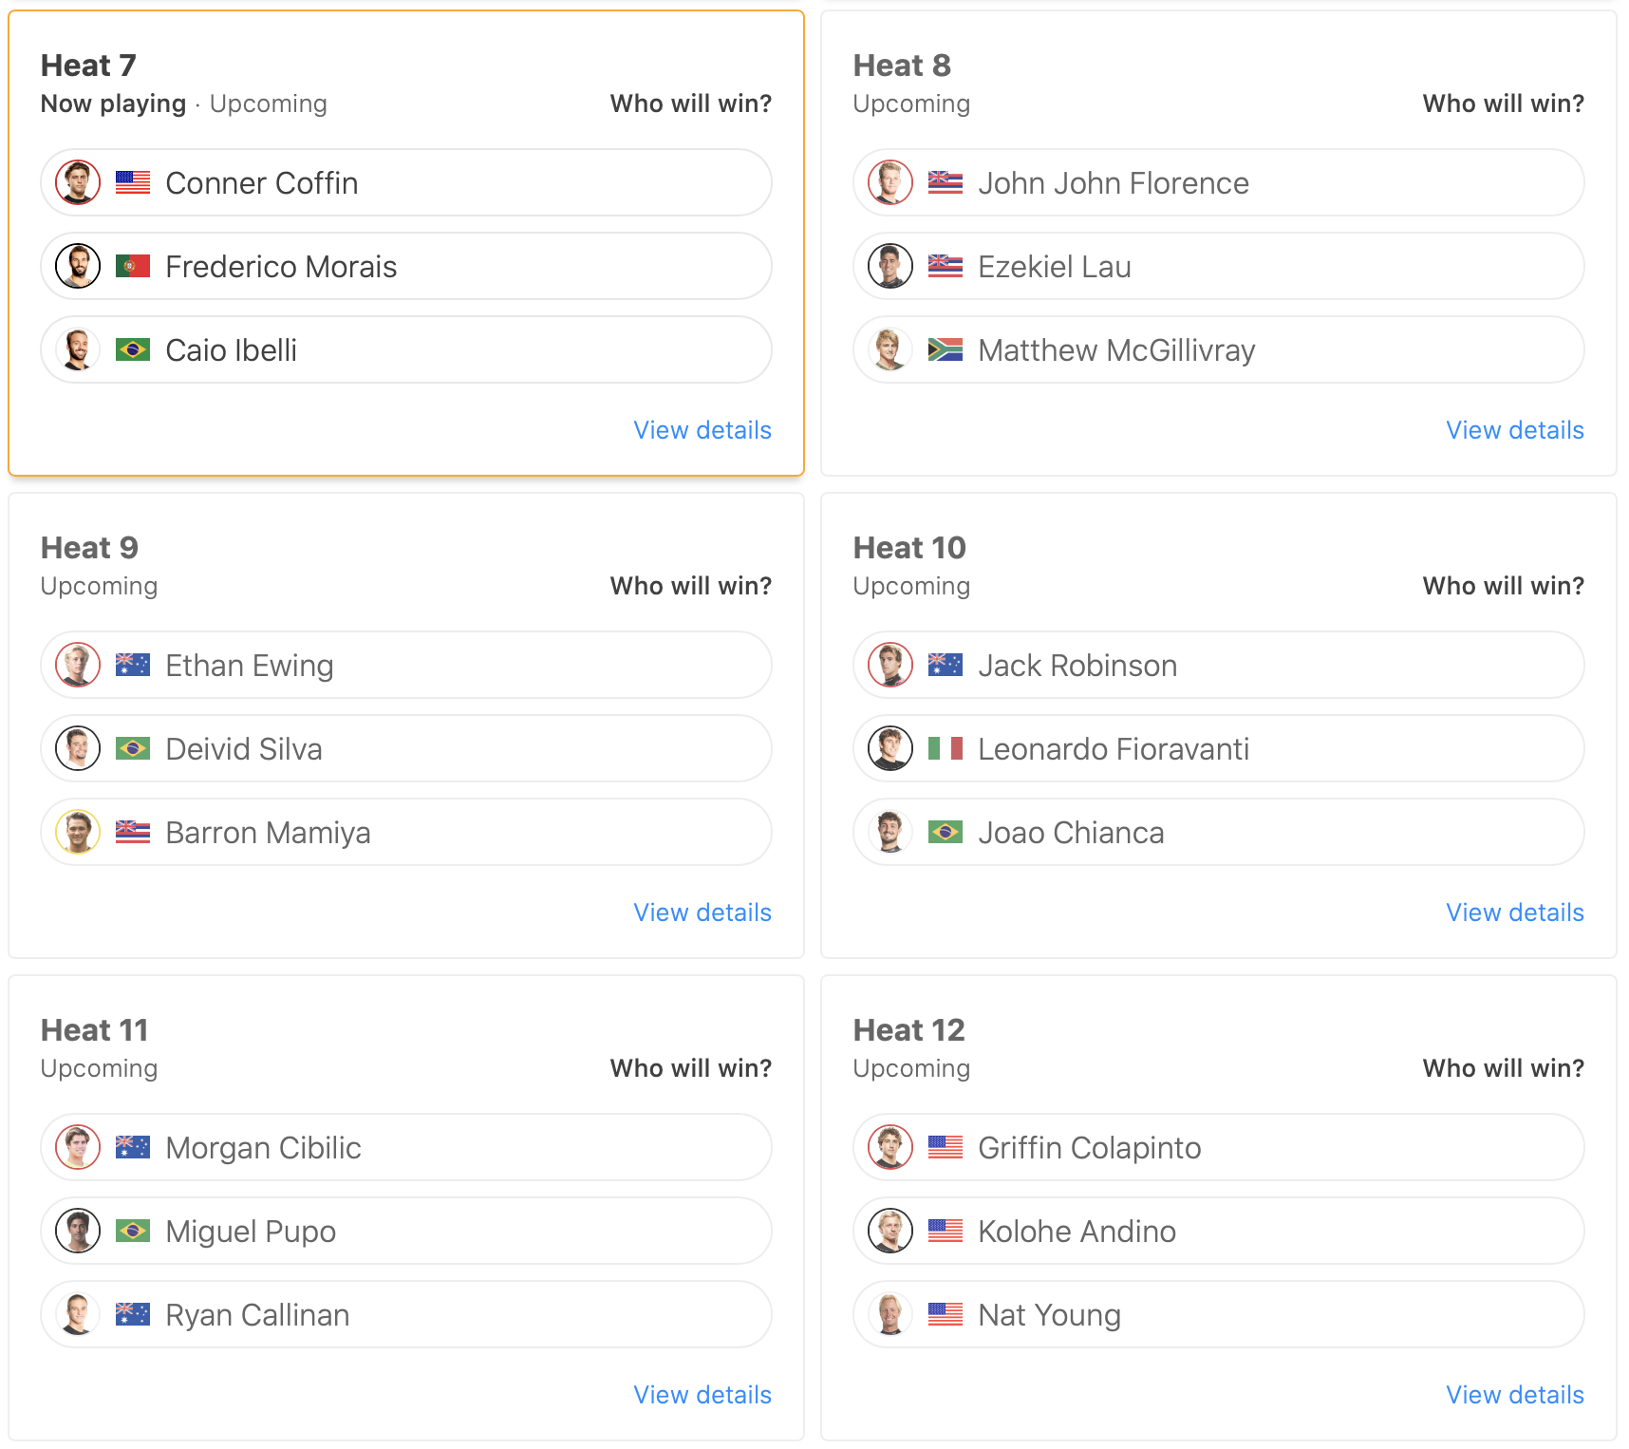Screen dimensions: 1629x1449
Task: Pick Ezekiel Lau to win Heat 8
Action: (1219, 266)
